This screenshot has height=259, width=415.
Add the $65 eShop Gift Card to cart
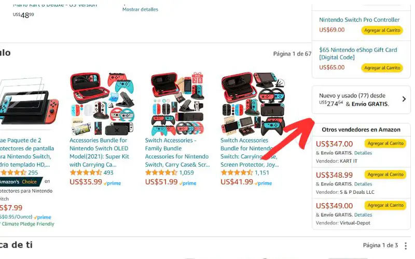coord(382,68)
